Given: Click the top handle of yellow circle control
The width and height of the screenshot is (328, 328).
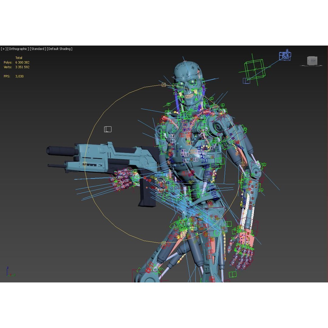Looking at the screenshot, I should (164, 85).
